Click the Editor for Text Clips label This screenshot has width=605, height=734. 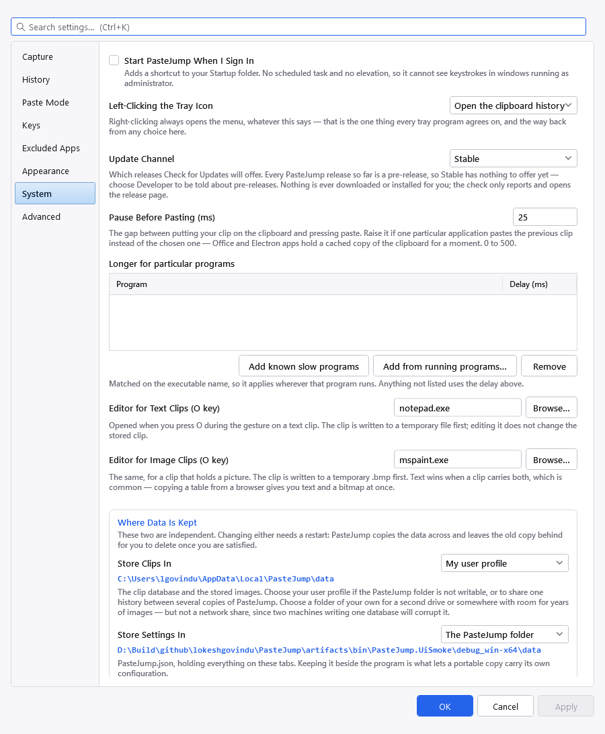(x=165, y=408)
